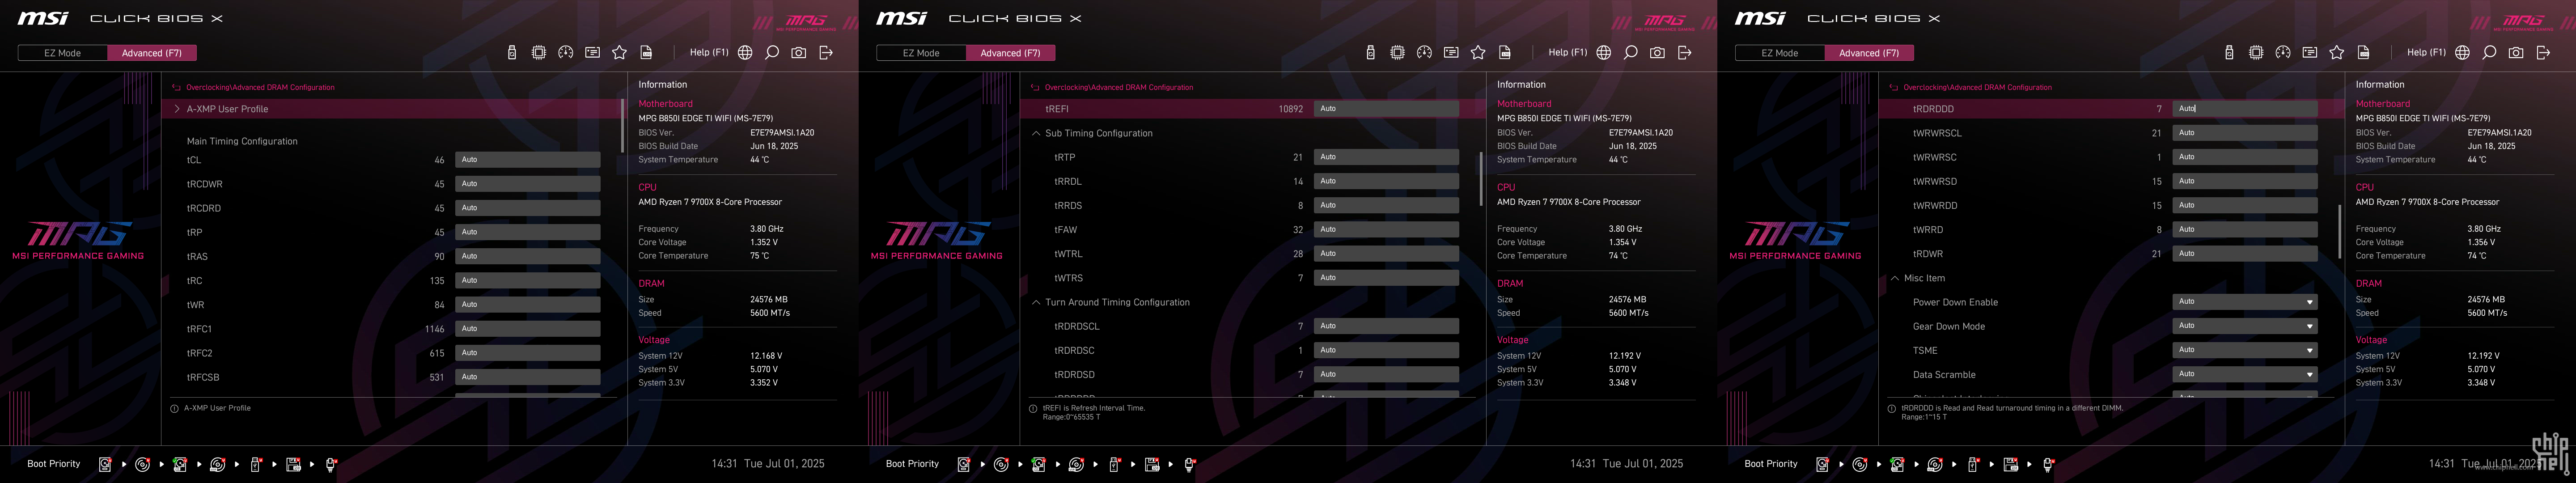Click tRC value 135
Image resolution: width=2576 pixels, height=483 pixels.
tap(437, 281)
